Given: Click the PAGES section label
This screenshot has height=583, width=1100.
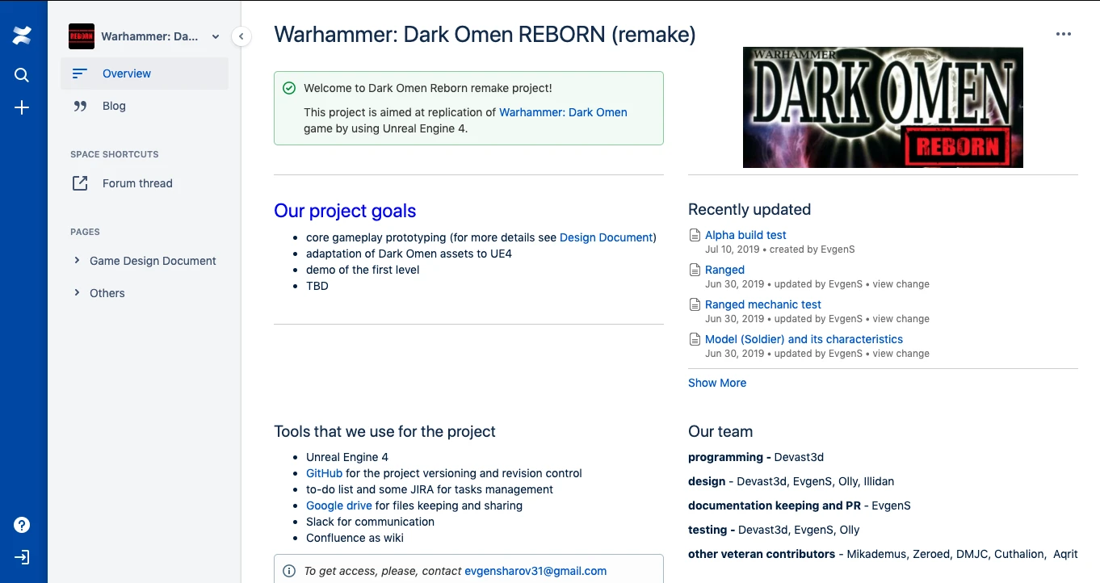Looking at the screenshot, I should coord(85,232).
